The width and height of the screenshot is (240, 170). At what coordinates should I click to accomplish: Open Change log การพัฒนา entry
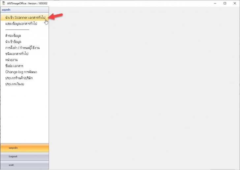click(x=21, y=72)
